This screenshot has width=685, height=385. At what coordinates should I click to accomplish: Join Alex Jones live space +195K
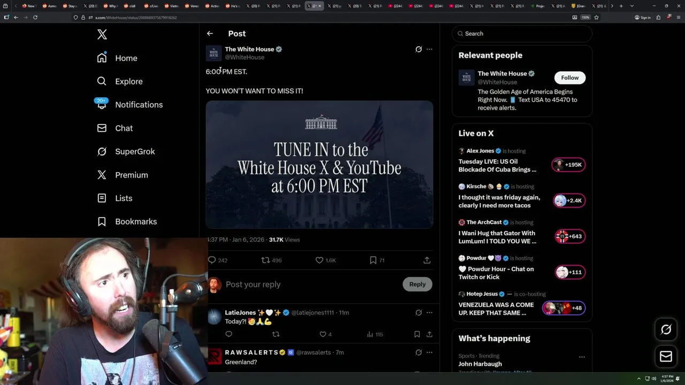point(568,165)
